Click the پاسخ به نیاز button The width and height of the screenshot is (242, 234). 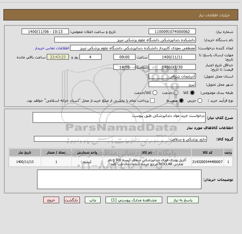point(183,200)
